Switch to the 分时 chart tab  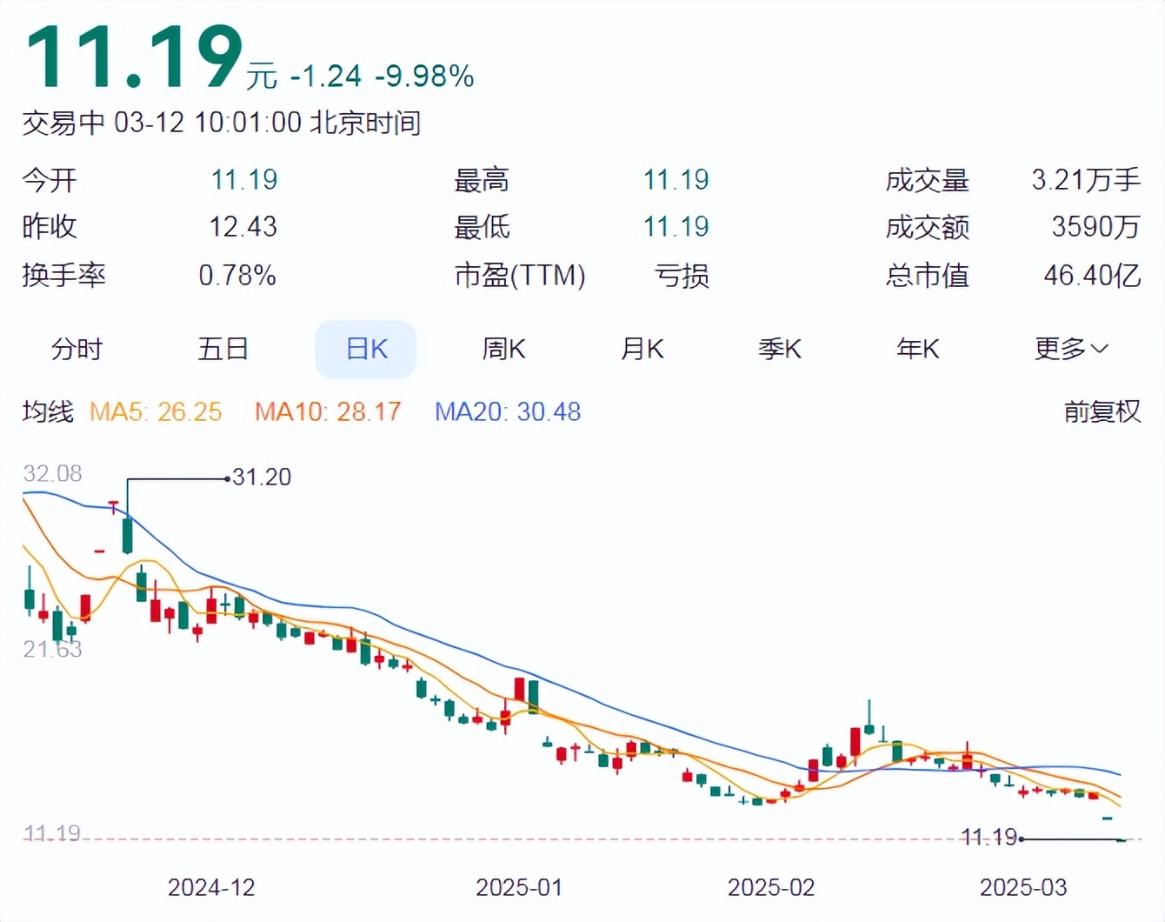(x=77, y=350)
